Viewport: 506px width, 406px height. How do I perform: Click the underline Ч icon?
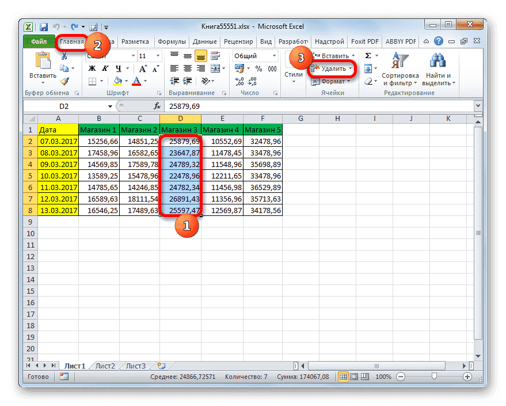click(119, 68)
